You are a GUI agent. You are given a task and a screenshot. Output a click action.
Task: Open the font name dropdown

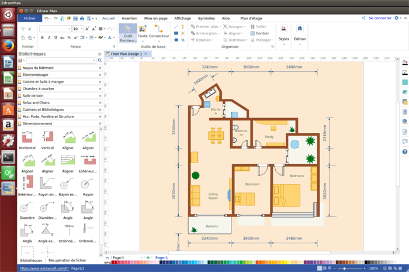pyautogui.click(x=70, y=29)
